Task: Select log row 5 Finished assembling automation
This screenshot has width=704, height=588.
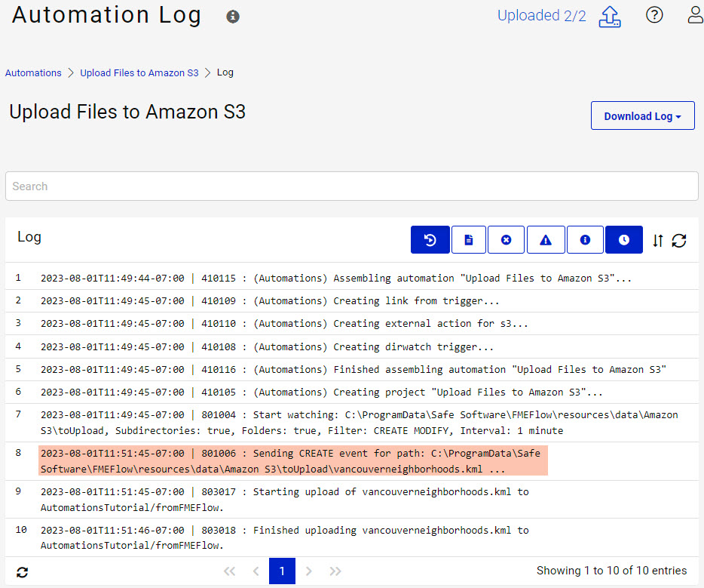Action: tap(351, 370)
